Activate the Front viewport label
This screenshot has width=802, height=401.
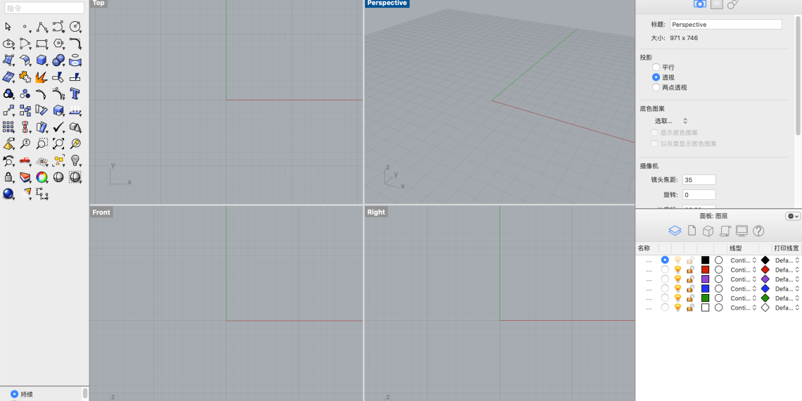tap(101, 212)
